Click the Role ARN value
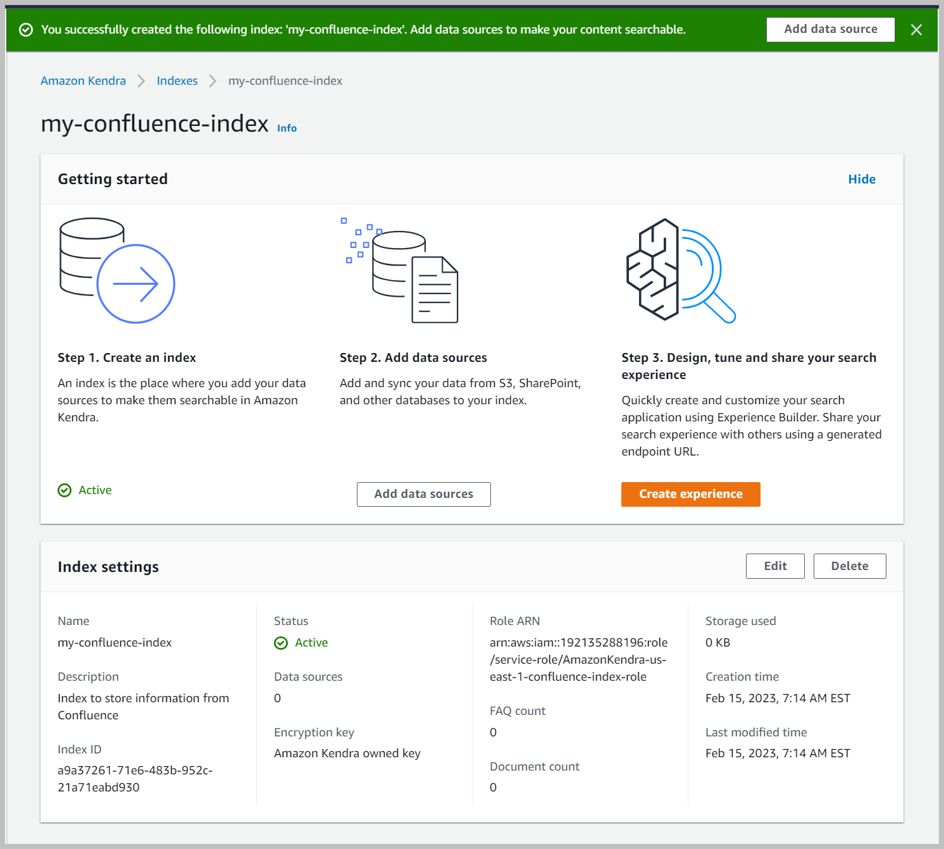 point(578,660)
